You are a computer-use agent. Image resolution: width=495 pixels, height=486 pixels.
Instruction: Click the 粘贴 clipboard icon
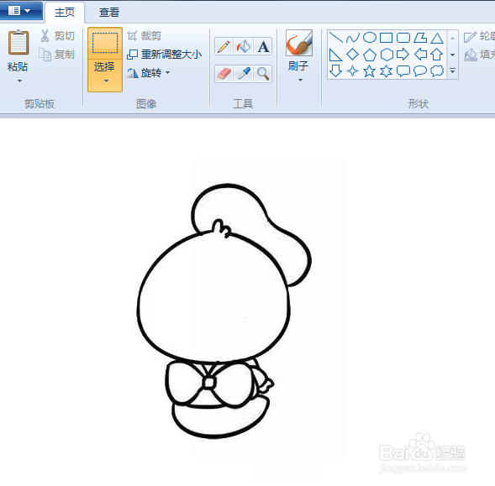pos(18,42)
